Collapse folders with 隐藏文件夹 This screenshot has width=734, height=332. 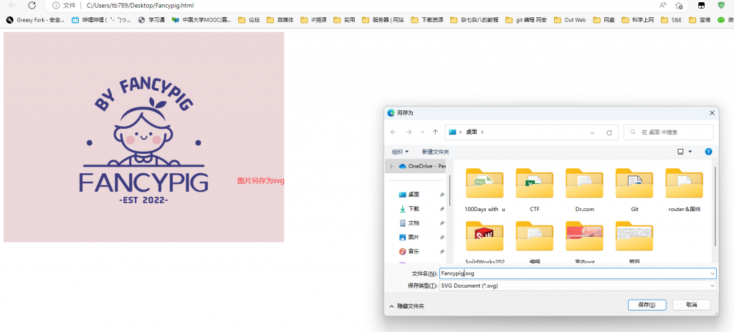point(407,306)
